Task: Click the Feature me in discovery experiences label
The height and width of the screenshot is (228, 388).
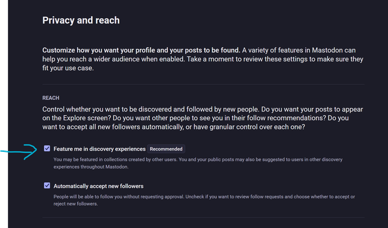Action: (99, 149)
